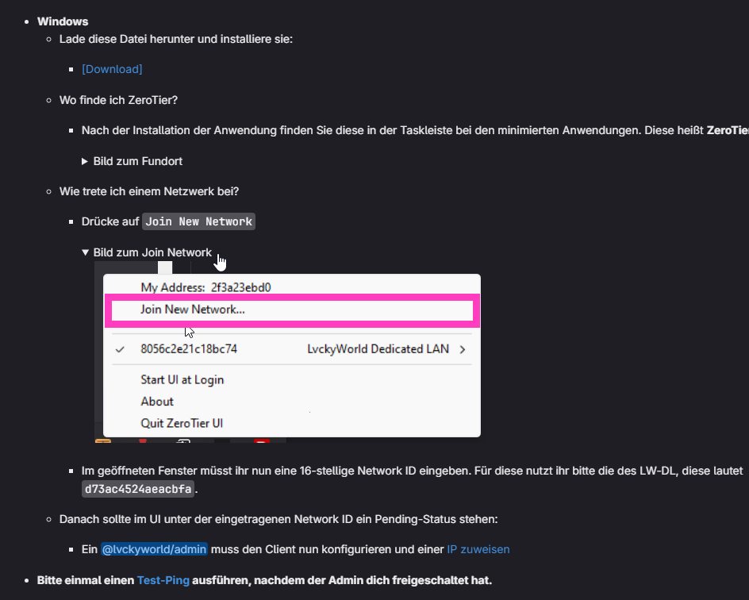The height and width of the screenshot is (600, 749).
Task: Open the 'About' menu entry
Action: point(156,402)
